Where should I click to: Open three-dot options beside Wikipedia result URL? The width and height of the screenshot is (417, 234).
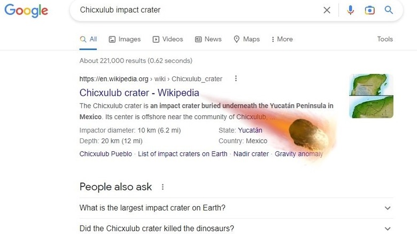(x=236, y=79)
